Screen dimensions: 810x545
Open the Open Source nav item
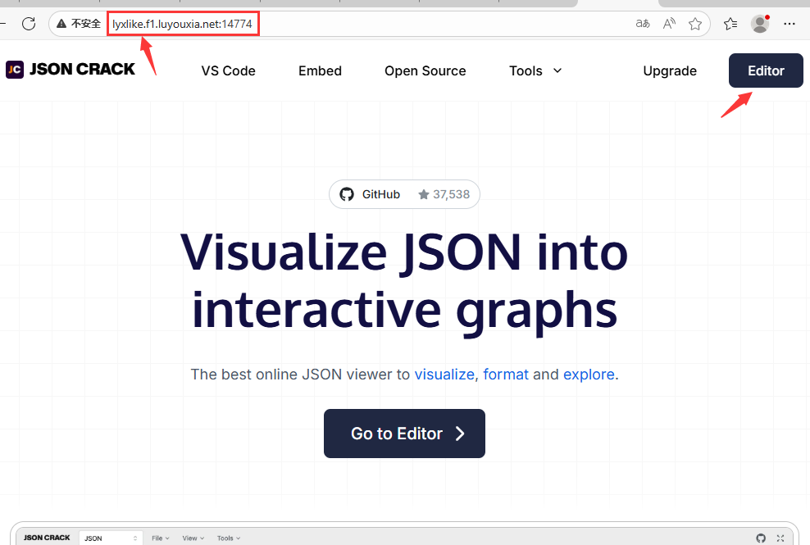click(x=425, y=70)
